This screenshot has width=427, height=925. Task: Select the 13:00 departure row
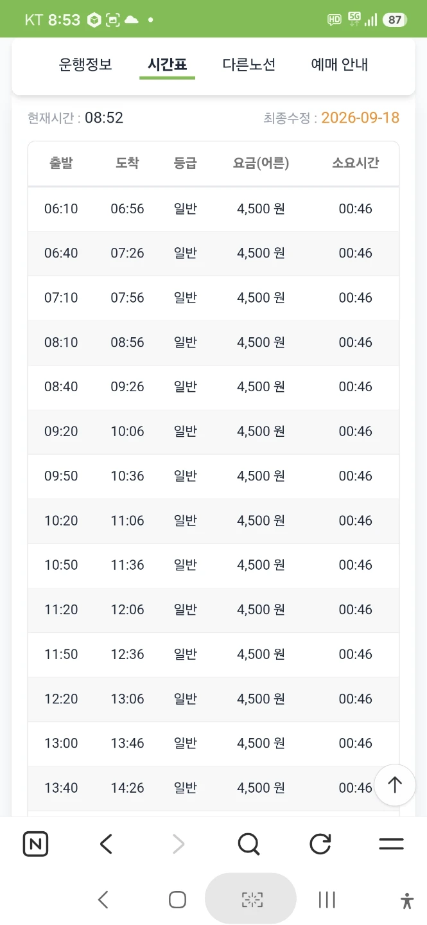[x=213, y=744]
